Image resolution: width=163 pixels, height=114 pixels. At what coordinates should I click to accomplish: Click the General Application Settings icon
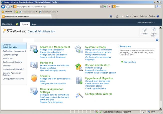point(34,92)
